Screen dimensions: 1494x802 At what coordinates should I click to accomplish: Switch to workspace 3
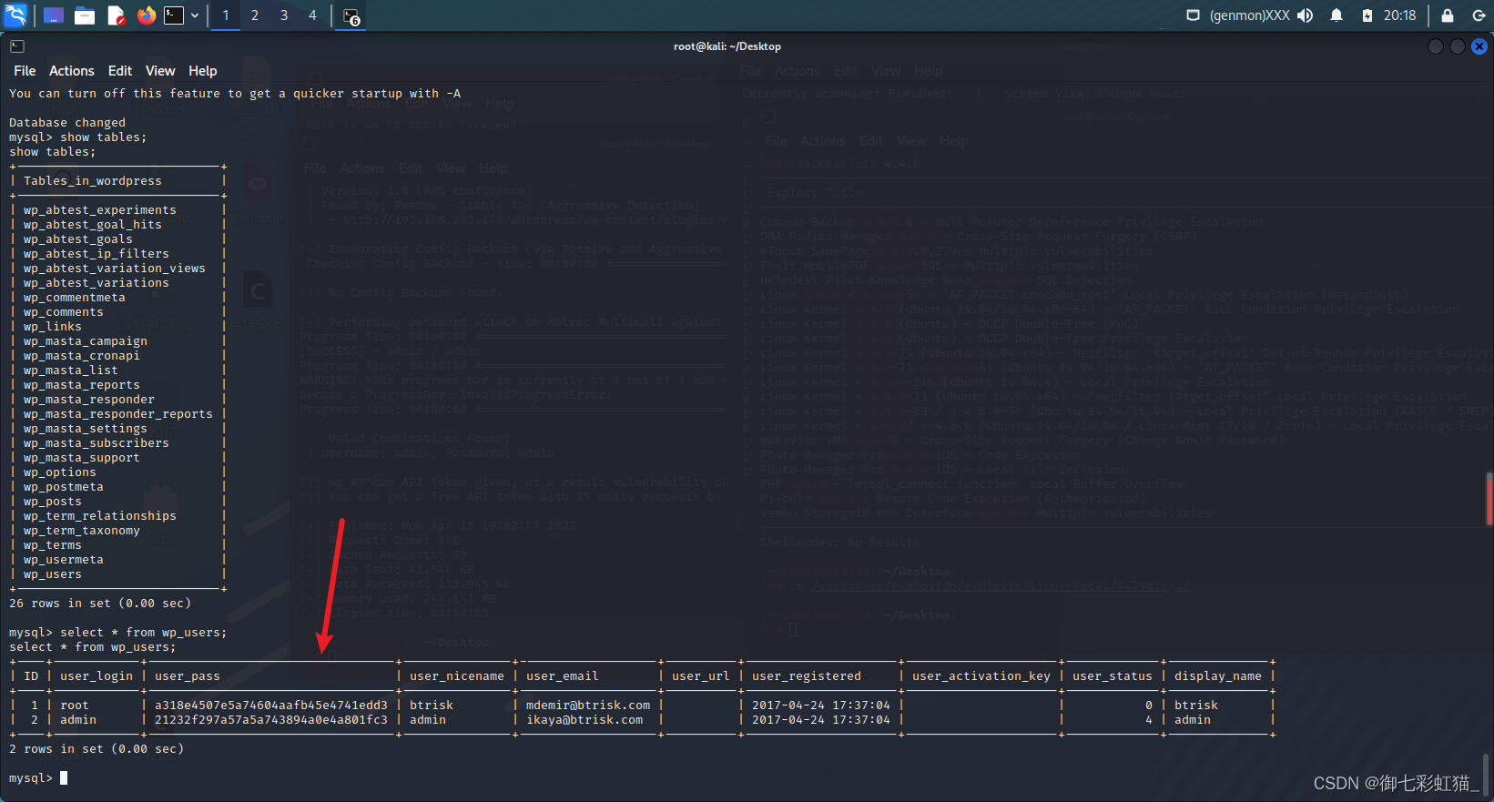(284, 15)
